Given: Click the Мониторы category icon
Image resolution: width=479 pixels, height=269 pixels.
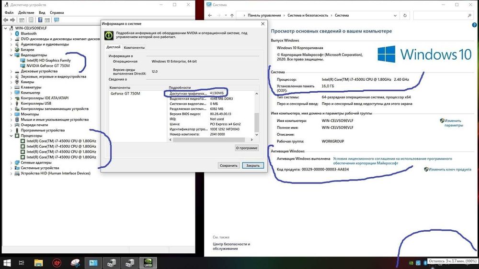Looking at the screenshot, I should tap(17, 114).
